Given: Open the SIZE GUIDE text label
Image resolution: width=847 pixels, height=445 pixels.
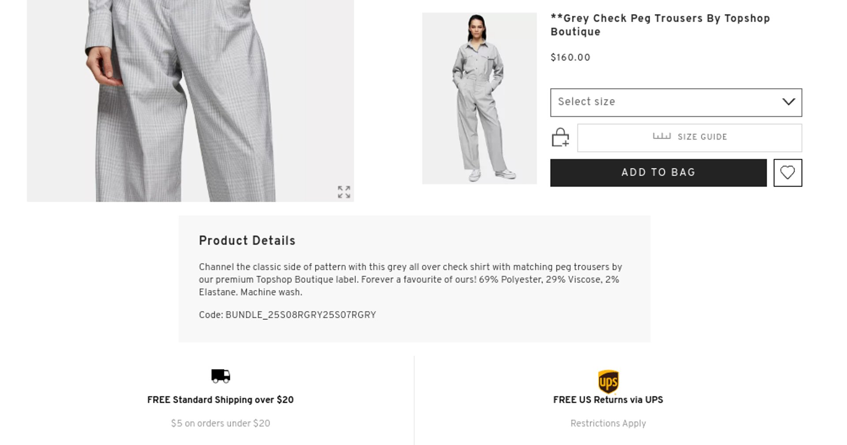Looking at the screenshot, I should point(702,137).
